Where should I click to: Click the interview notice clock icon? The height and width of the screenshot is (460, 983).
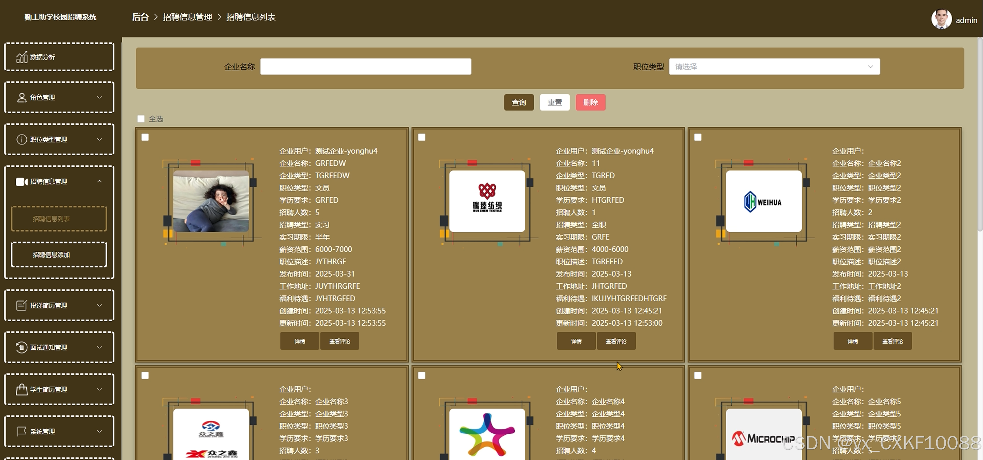tap(22, 348)
